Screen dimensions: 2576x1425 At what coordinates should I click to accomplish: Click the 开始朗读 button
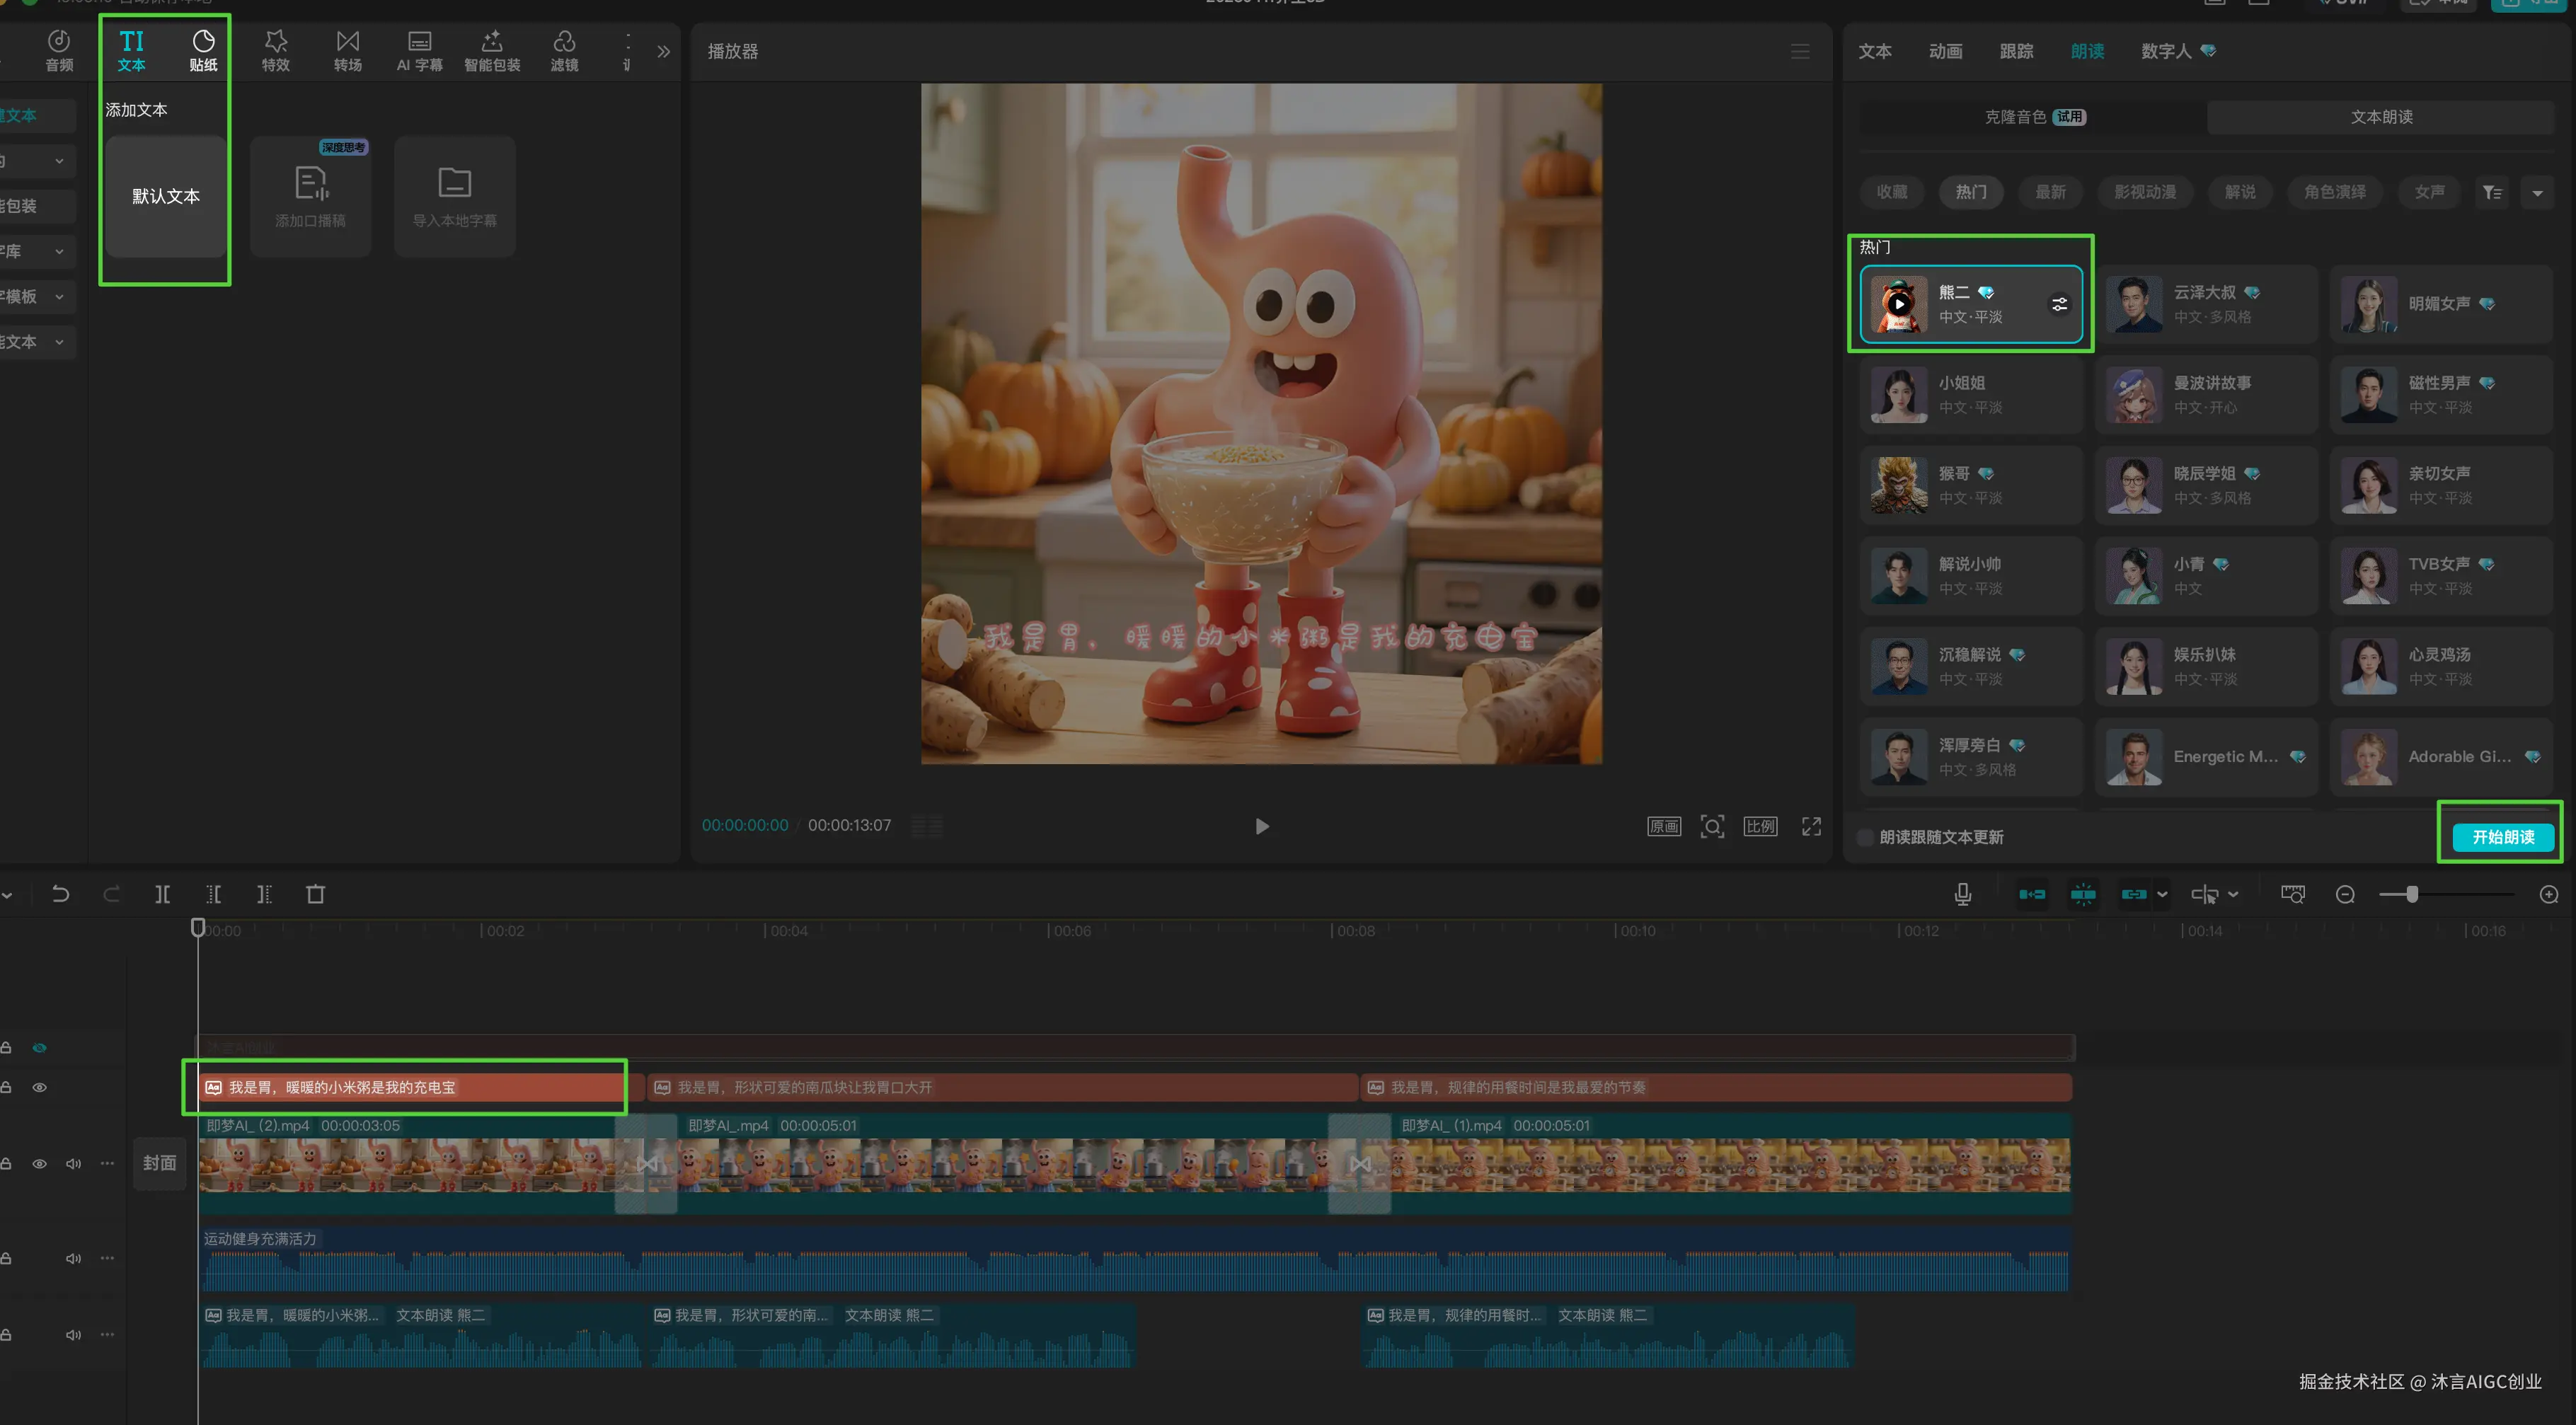pyautogui.click(x=2502, y=837)
